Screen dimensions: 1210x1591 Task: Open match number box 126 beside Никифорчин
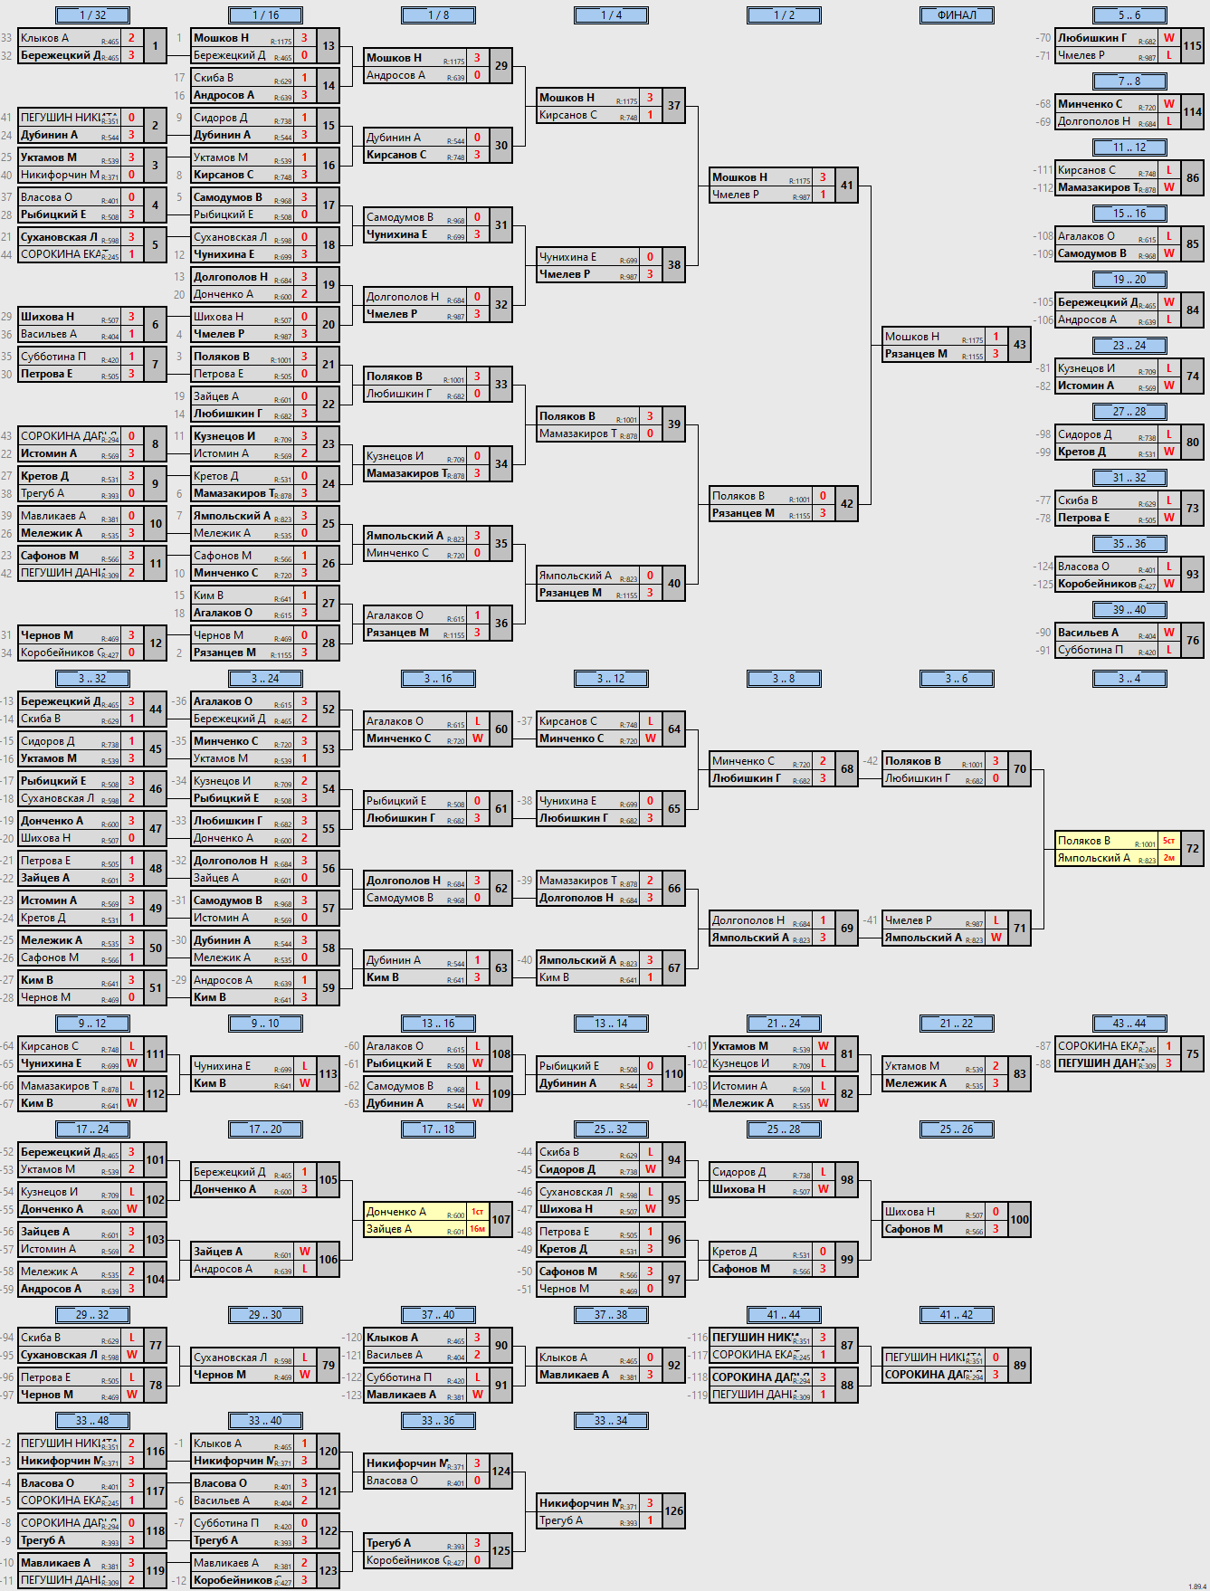point(674,1511)
